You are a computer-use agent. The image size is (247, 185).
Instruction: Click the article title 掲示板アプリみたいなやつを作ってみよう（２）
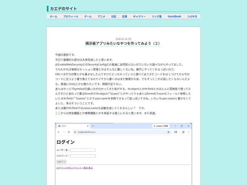[123, 43]
